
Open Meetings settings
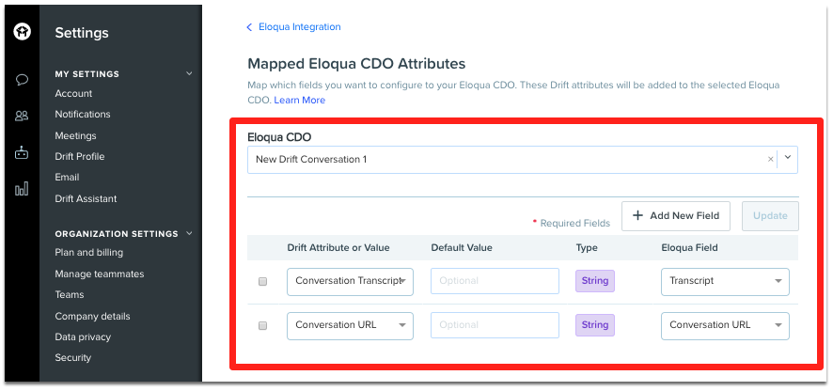click(x=75, y=136)
